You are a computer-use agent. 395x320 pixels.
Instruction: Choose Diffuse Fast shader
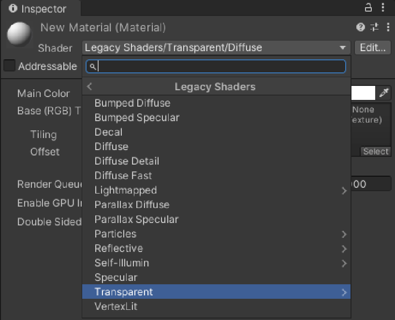pyautogui.click(x=216, y=176)
